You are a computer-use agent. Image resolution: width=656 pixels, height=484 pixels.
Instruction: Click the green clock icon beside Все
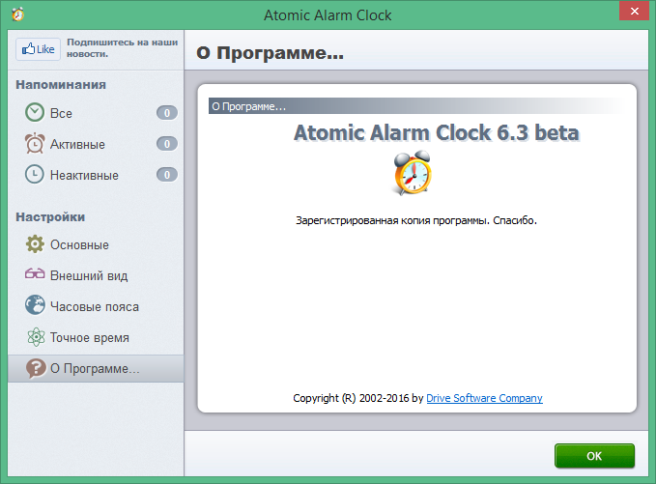click(35, 112)
